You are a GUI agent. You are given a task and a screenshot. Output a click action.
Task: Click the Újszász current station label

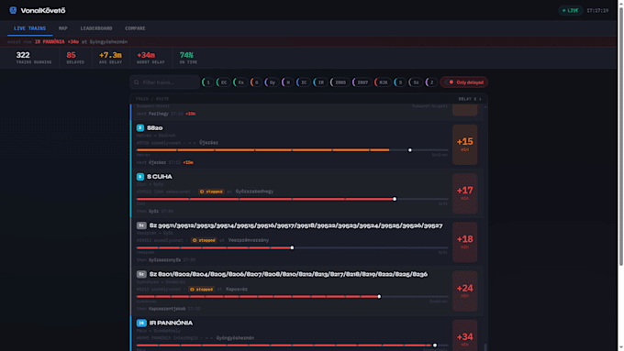click(x=208, y=142)
